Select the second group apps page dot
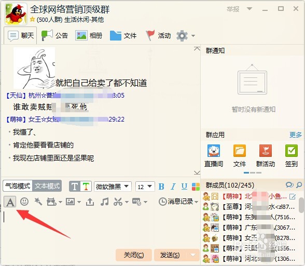Image resolution: width=305 pixels, height=266 pixels. (253, 172)
